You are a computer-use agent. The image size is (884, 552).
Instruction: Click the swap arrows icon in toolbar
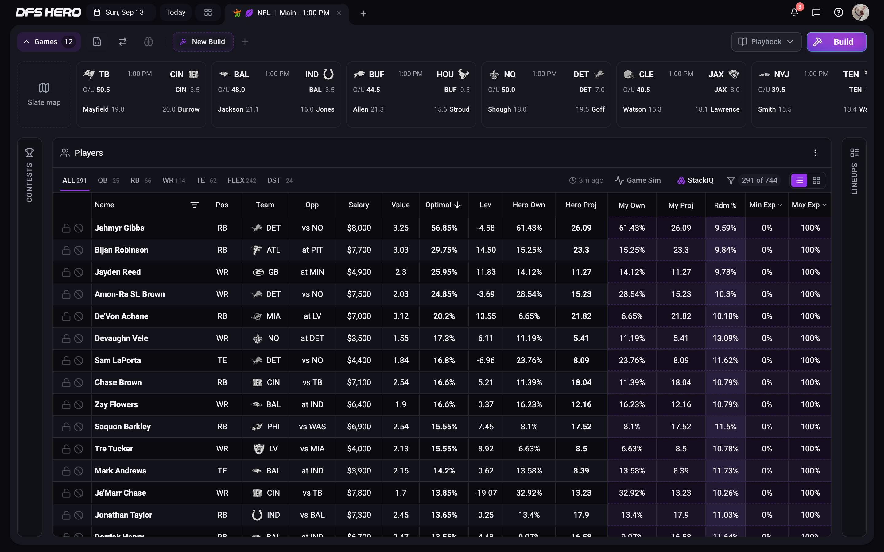123,42
